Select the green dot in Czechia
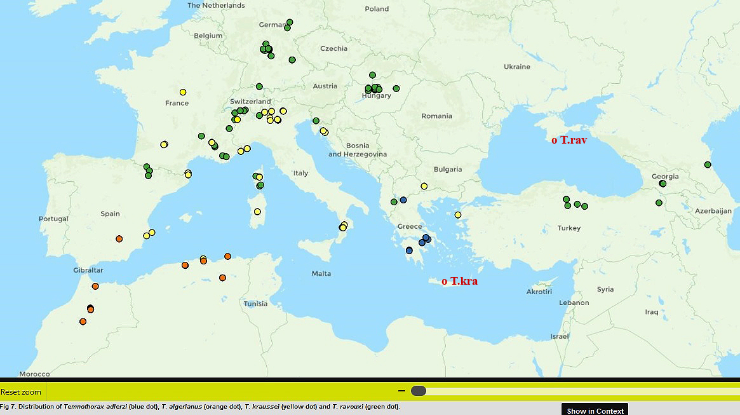The height and width of the screenshot is (415, 740). [x=292, y=60]
